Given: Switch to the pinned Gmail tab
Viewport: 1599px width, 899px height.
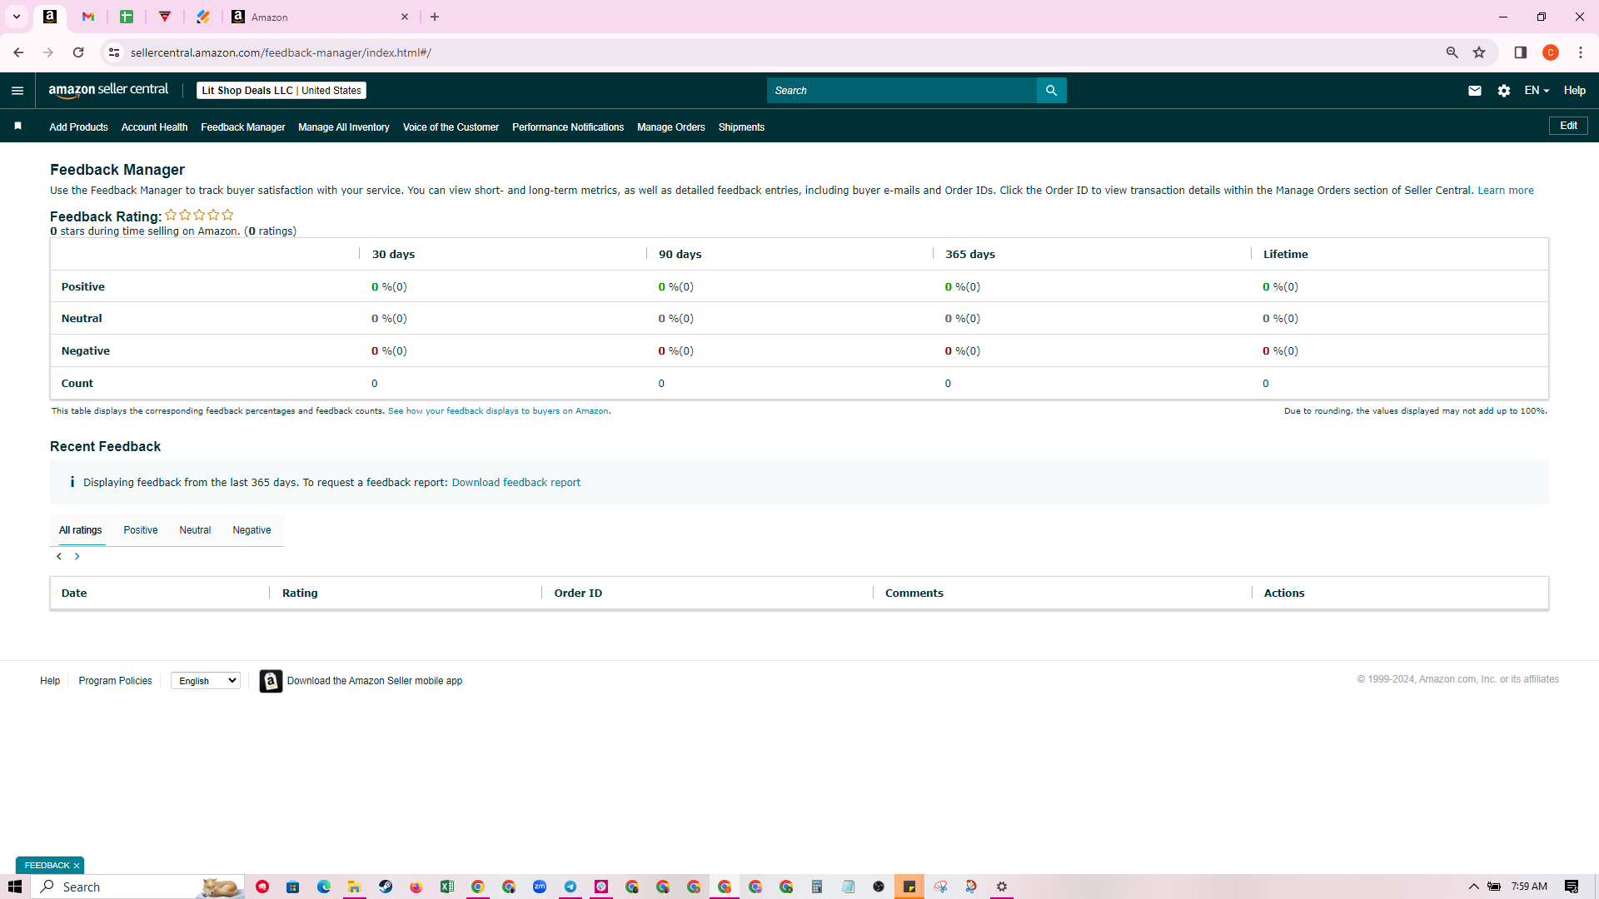Looking at the screenshot, I should (88, 17).
